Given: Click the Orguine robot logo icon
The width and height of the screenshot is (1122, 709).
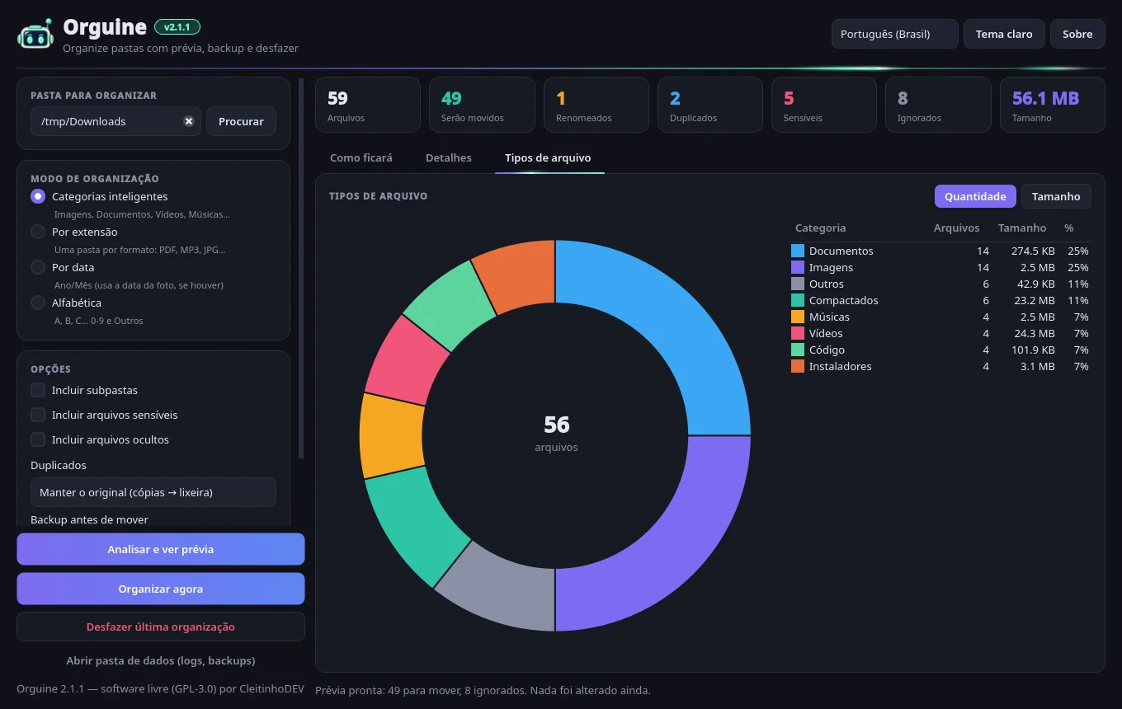Looking at the screenshot, I should pos(35,34).
